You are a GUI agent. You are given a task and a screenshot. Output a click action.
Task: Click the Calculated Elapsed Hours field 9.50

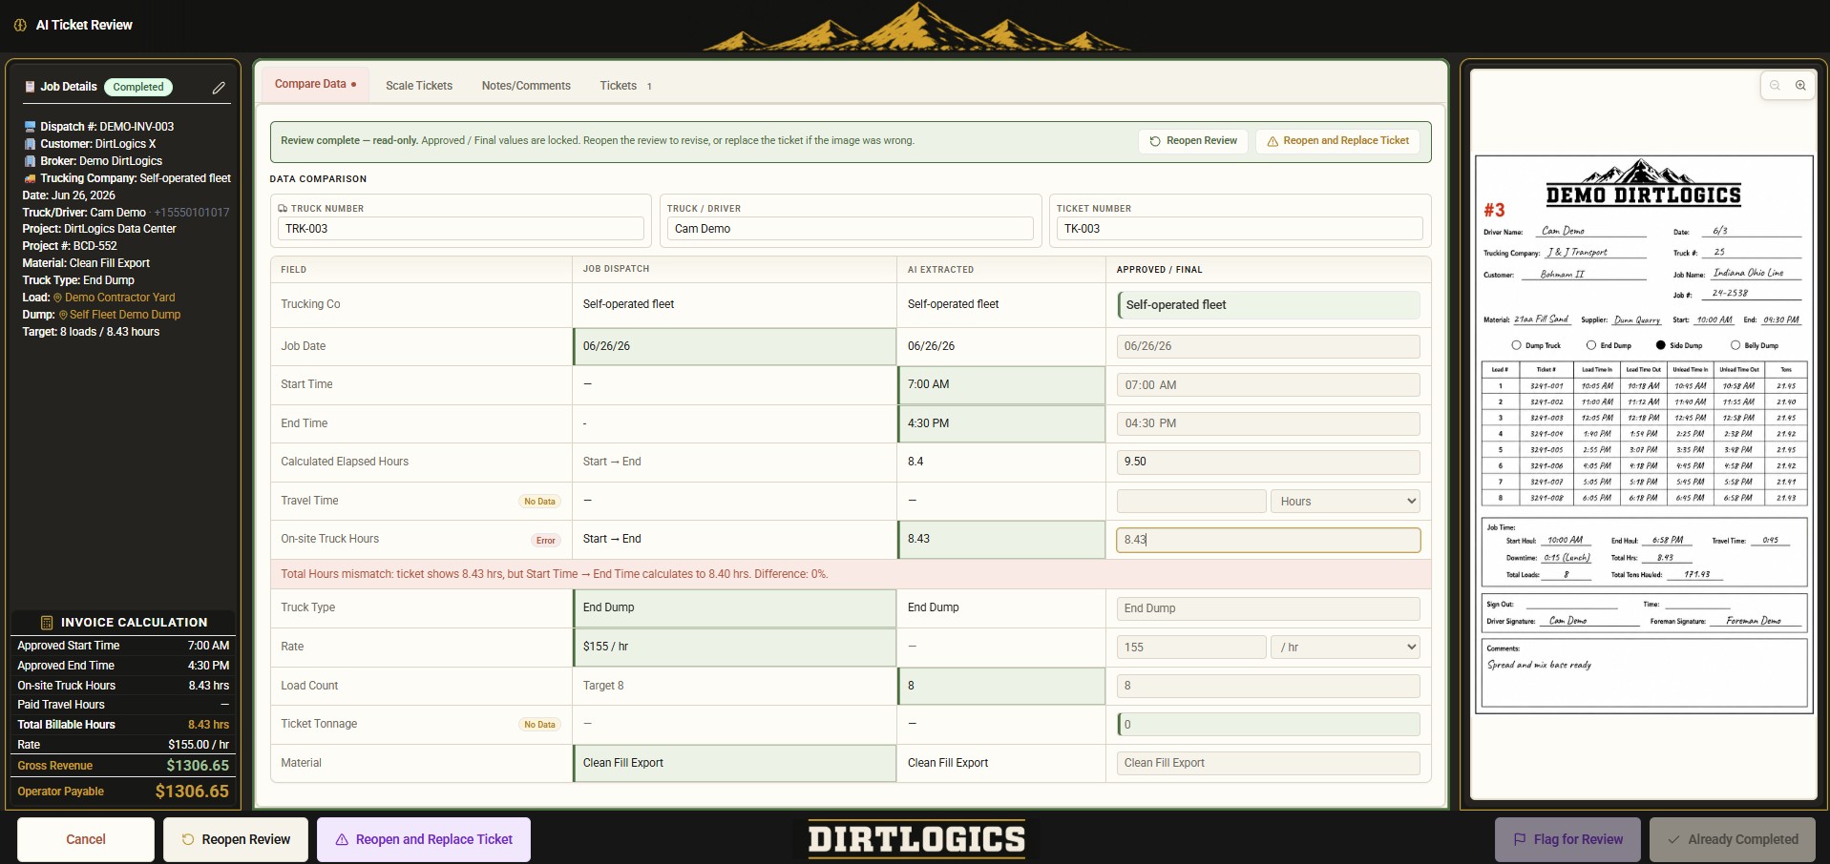(1269, 462)
